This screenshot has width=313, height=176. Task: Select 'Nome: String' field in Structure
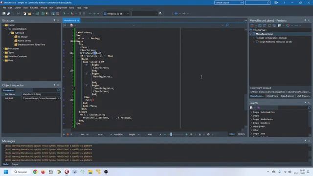(24, 41)
